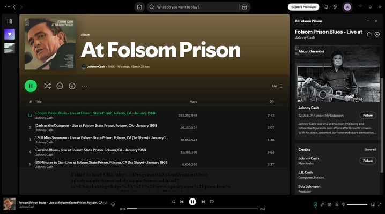
Task: Pause the album with the green button
Action: pyautogui.click(x=31, y=86)
